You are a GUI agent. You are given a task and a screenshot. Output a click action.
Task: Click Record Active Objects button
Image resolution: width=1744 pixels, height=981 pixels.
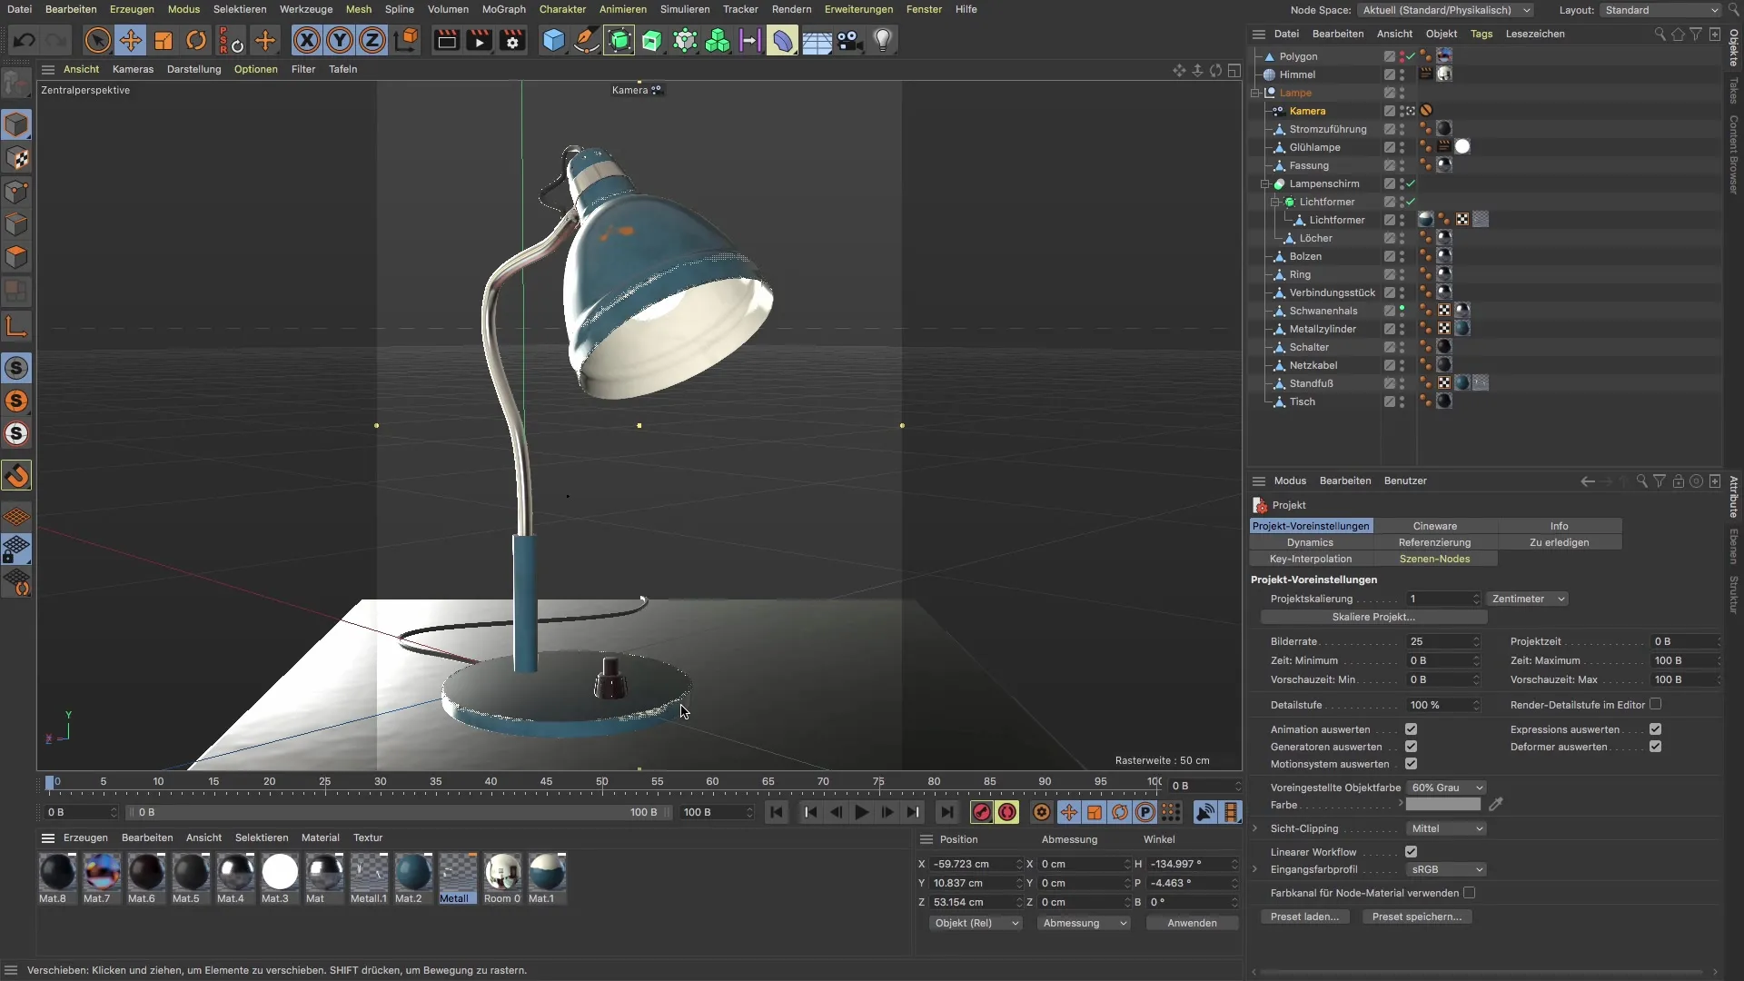click(x=981, y=813)
